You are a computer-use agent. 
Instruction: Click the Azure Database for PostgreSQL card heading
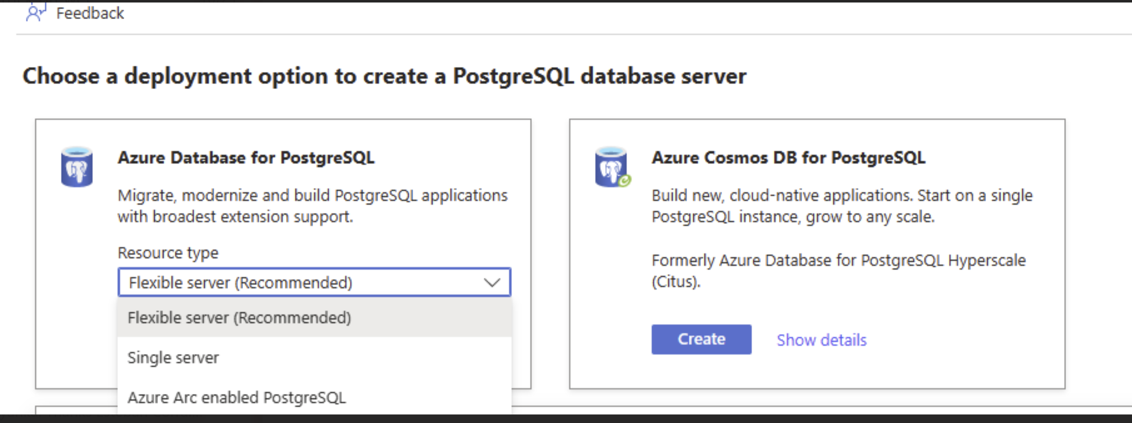(246, 157)
